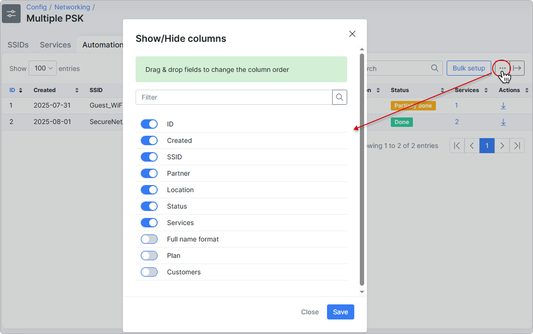The image size is (533, 334).
Task: Click the filter search magnifier icon
Action: pyautogui.click(x=340, y=97)
